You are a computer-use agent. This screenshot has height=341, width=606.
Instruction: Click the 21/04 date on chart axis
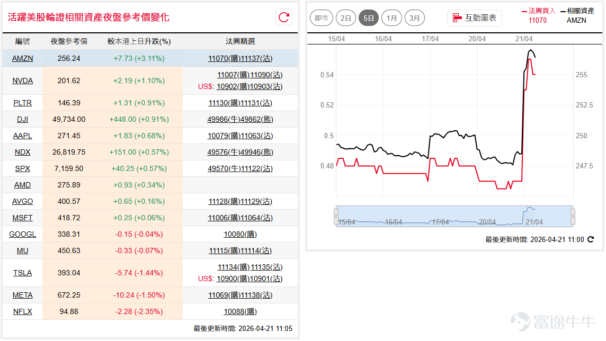coord(524,39)
